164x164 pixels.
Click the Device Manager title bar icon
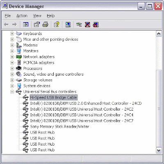tap(5, 6)
